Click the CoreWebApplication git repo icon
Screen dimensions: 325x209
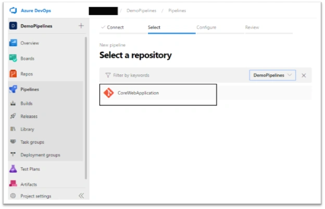pos(109,93)
